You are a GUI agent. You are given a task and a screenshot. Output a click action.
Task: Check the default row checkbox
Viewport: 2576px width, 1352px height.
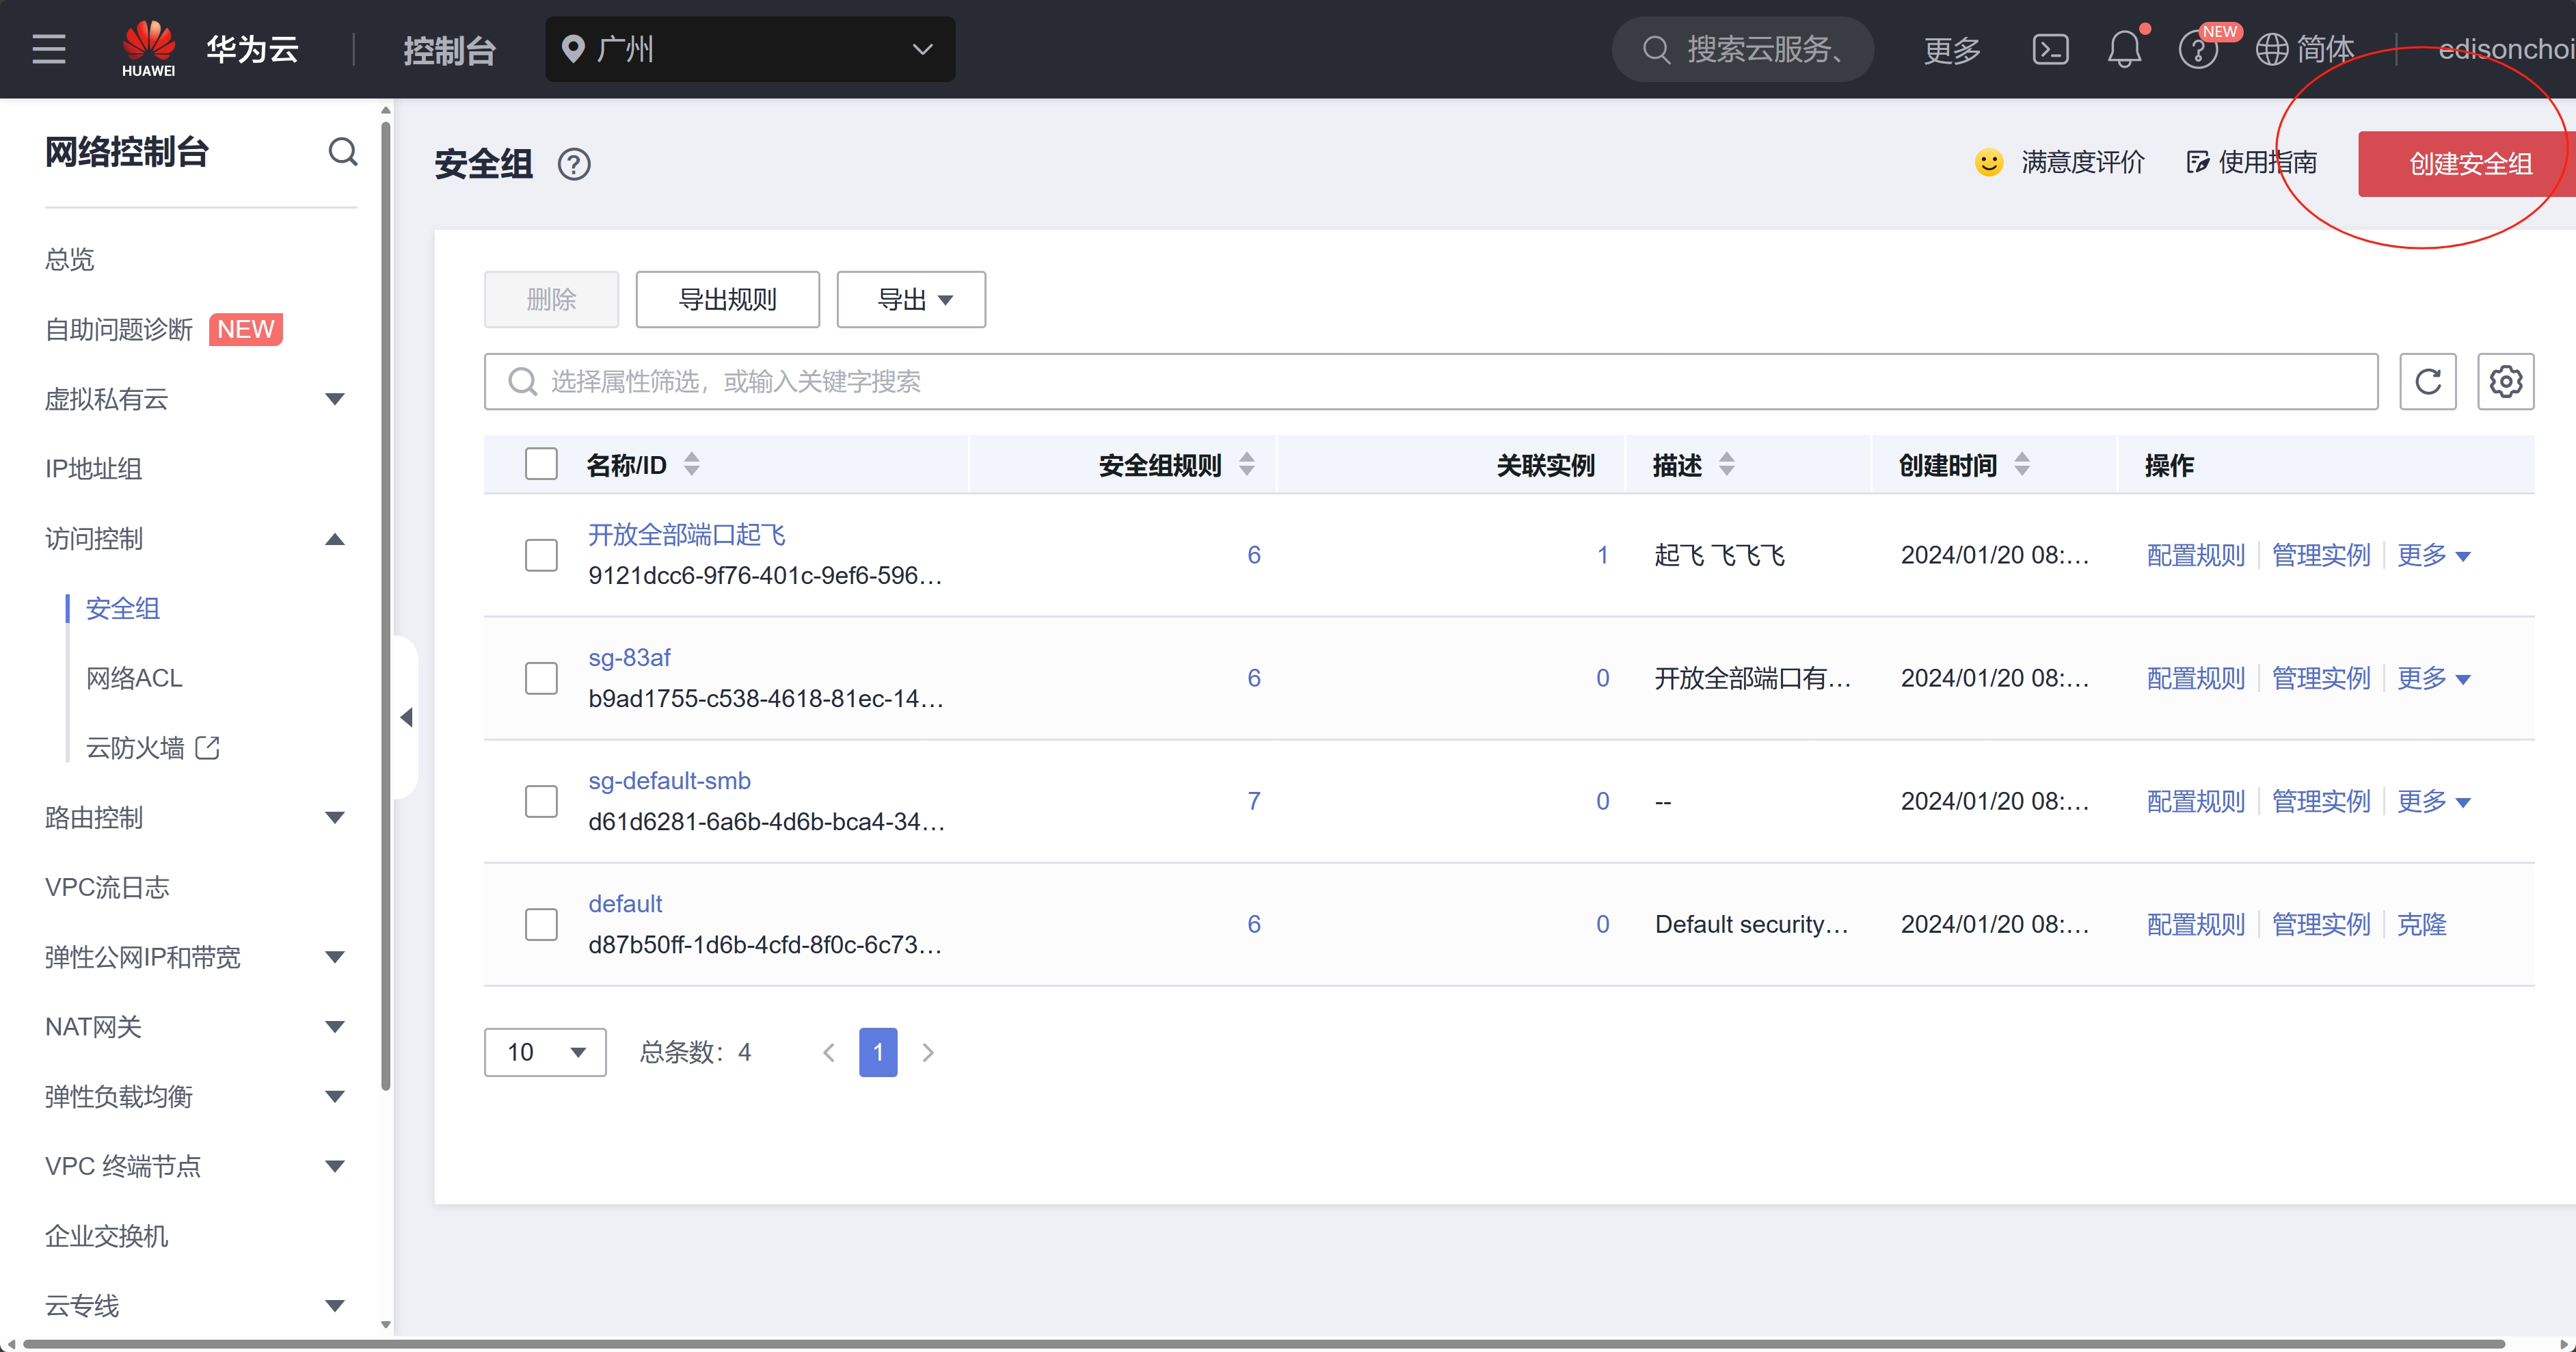click(x=541, y=924)
